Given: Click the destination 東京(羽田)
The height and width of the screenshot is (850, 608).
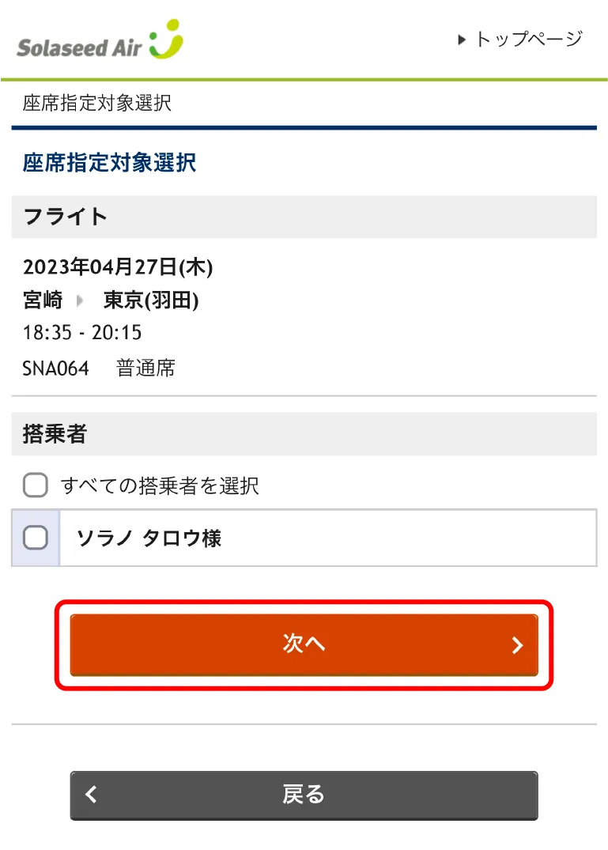Looking at the screenshot, I should tap(151, 300).
